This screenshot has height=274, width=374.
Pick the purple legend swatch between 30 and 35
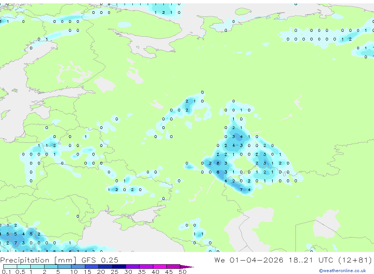coord(133,267)
